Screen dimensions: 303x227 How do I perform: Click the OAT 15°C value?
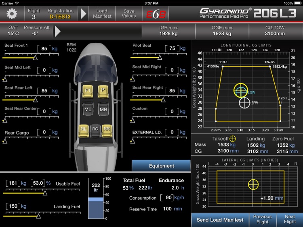[x=13, y=33]
